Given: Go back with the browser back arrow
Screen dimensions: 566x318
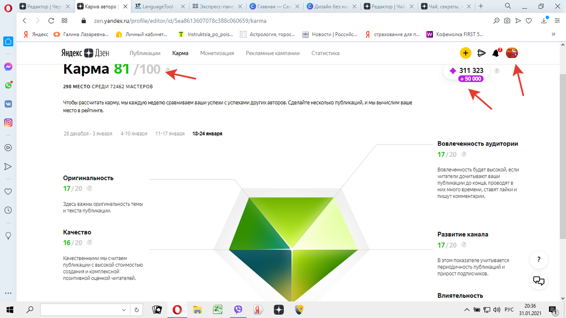Looking at the screenshot, I should [x=25, y=21].
